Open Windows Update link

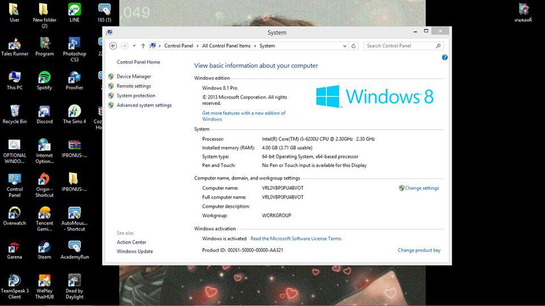(135, 251)
